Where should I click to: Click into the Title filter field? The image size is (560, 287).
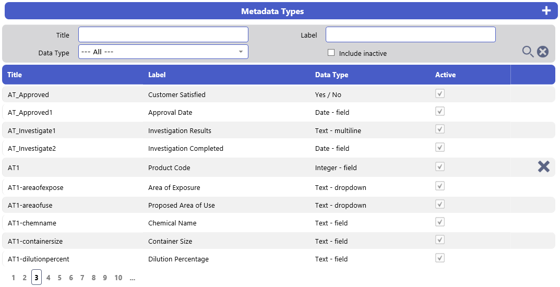[163, 34]
